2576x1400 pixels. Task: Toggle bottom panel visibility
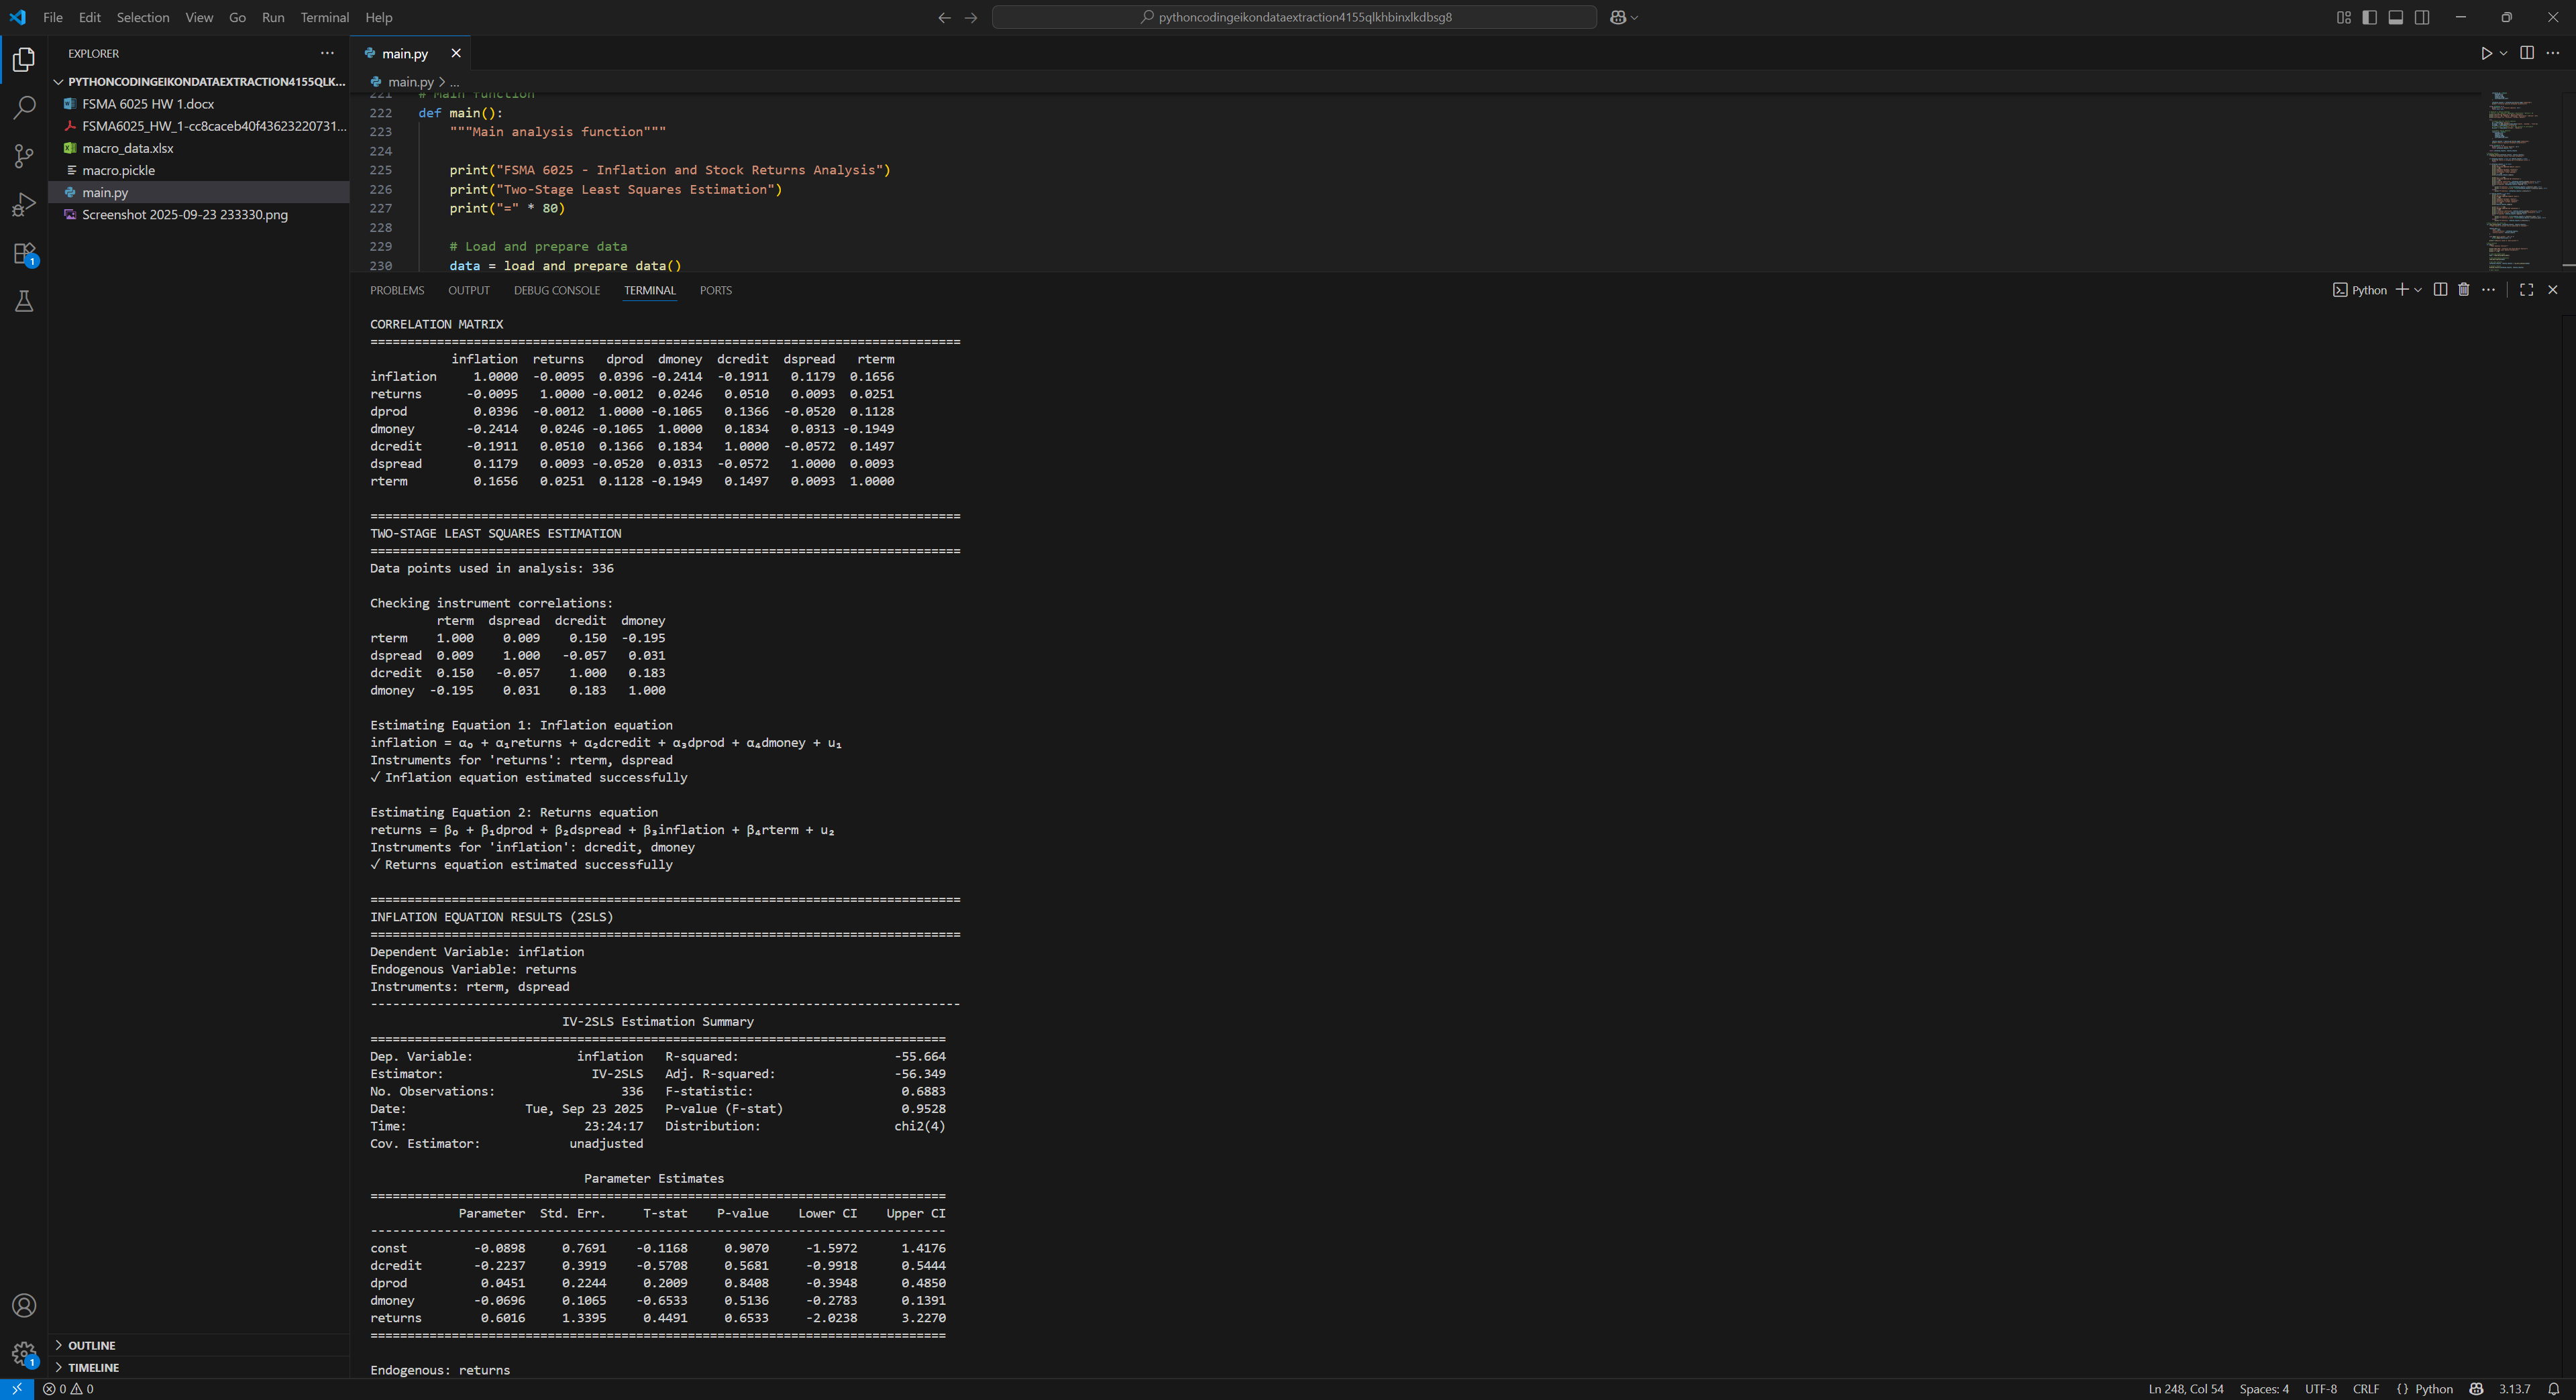(x=2396, y=17)
